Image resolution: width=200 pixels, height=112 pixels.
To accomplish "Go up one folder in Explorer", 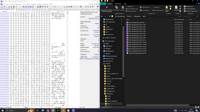I will coord(109,16).
